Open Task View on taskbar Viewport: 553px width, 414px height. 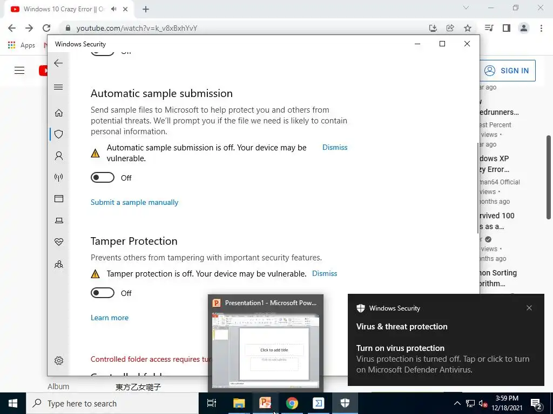click(212, 403)
